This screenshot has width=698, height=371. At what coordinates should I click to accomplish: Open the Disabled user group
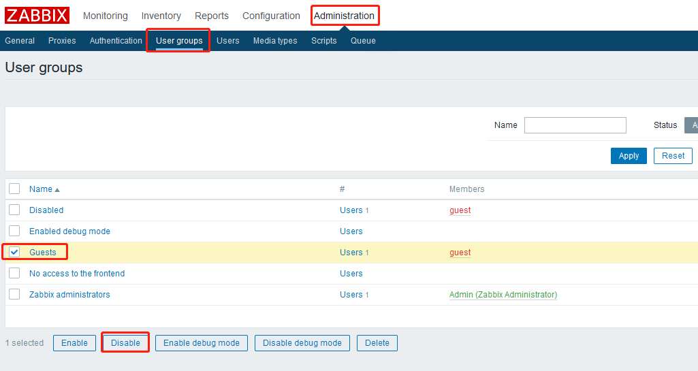pos(46,210)
